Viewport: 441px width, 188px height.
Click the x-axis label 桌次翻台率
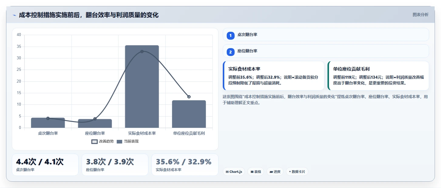[x=48, y=133]
